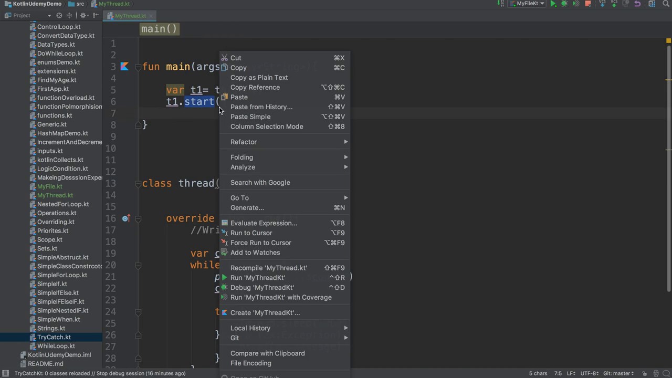The height and width of the screenshot is (378, 672).
Task: Choose Column Selection Mode
Action: (x=284, y=127)
